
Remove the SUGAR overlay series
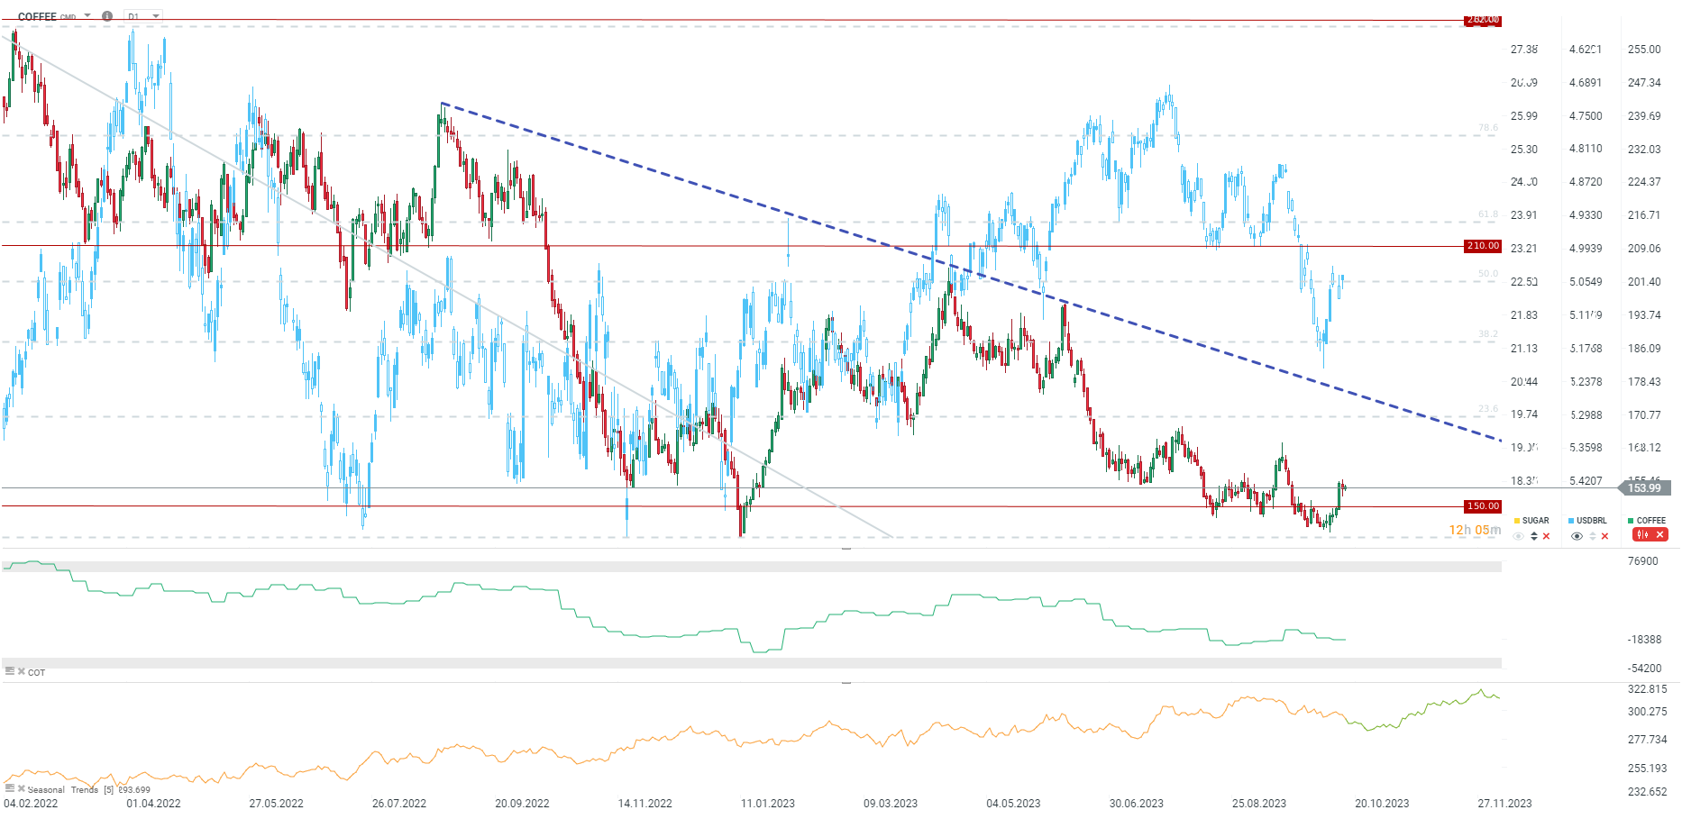1547,536
